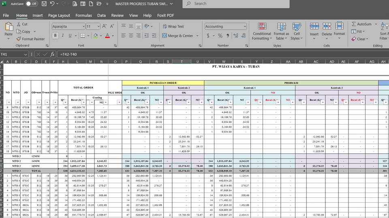Toggle Bold formatting
Image resolution: width=389 pixels, height=218 pixels.
[x=56, y=36]
